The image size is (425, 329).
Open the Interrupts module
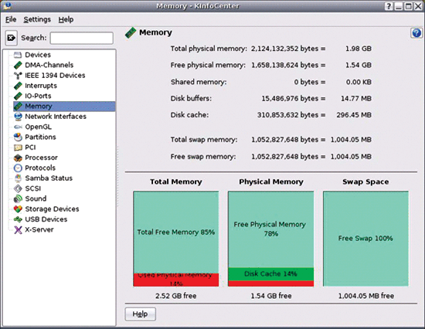pyautogui.click(x=41, y=86)
